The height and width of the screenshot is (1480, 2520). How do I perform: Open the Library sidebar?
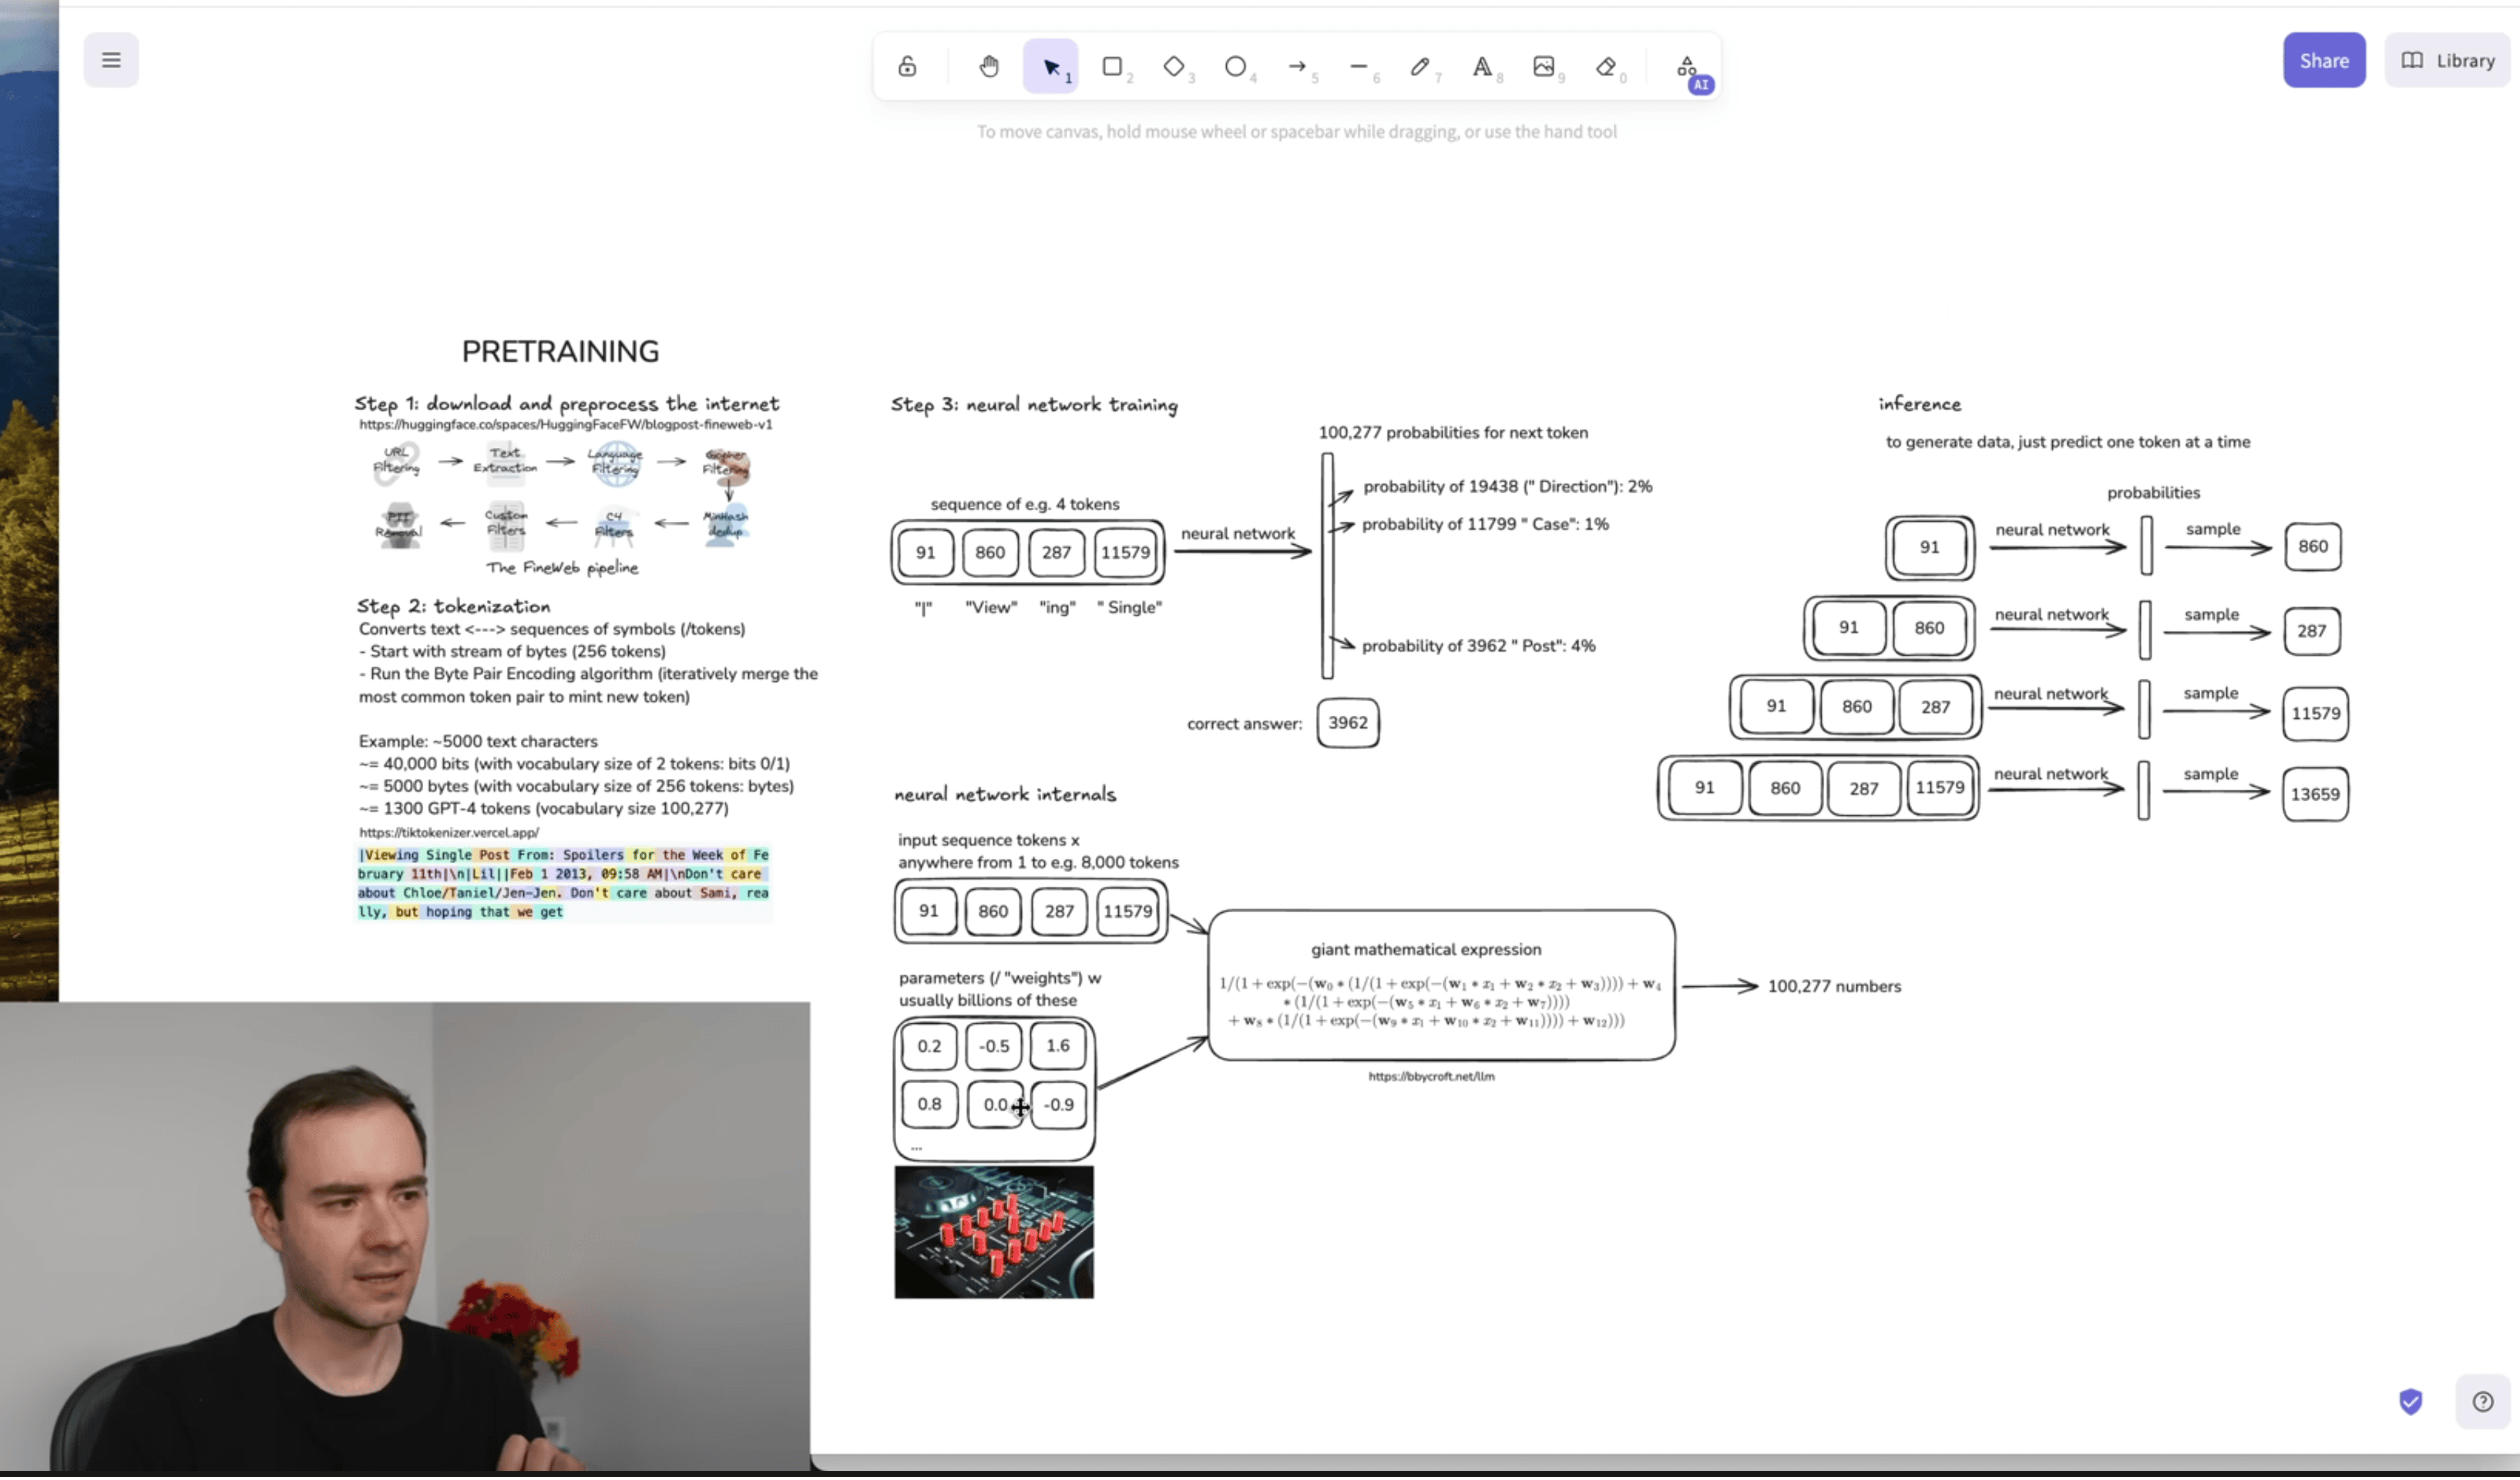tap(2447, 61)
